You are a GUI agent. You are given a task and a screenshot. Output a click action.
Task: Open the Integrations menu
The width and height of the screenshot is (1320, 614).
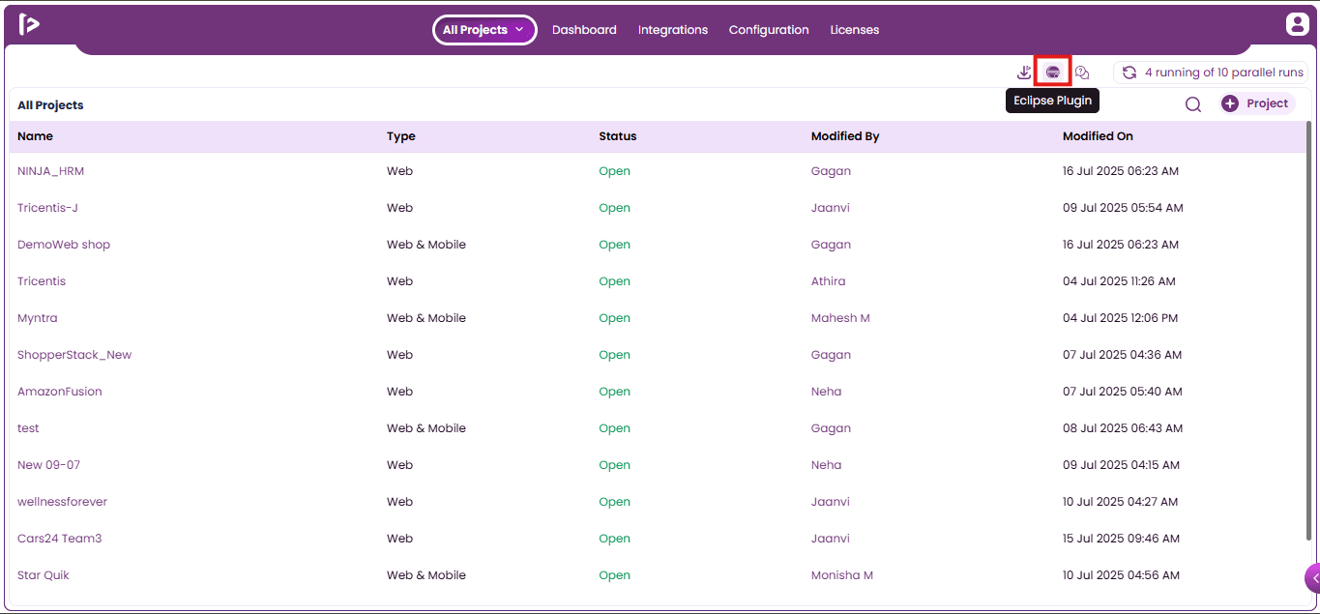[673, 30]
